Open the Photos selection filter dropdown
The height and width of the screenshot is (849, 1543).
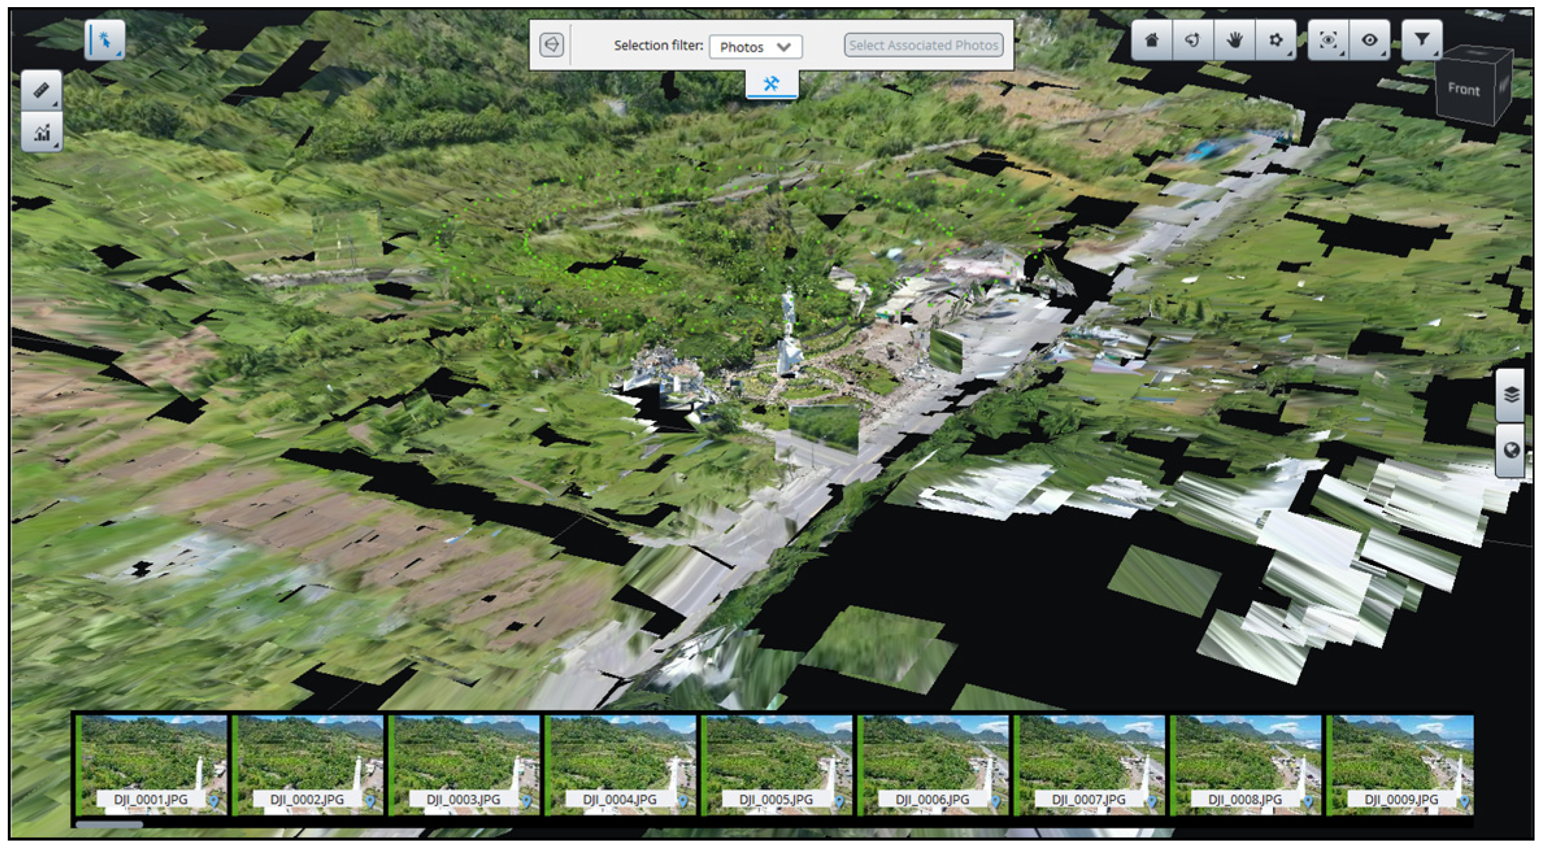click(755, 47)
